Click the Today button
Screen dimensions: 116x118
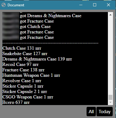pos(105,111)
